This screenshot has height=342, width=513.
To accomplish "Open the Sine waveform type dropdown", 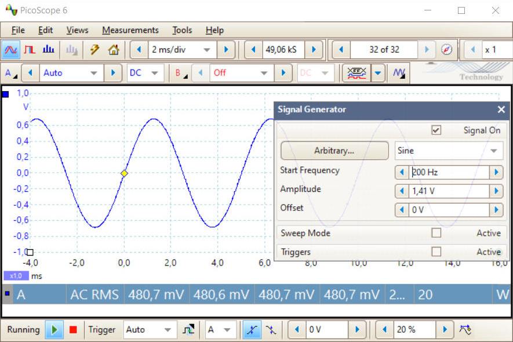I will [x=449, y=151].
